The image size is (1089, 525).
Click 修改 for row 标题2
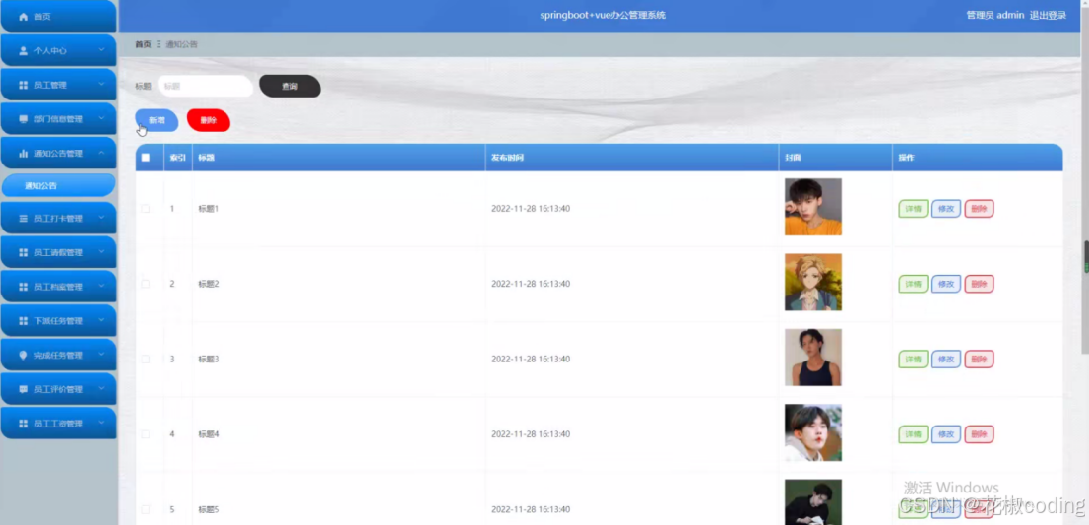click(x=946, y=284)
